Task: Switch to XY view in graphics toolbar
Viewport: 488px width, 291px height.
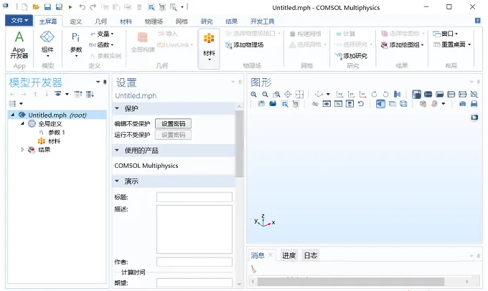Action: (339, 94)
